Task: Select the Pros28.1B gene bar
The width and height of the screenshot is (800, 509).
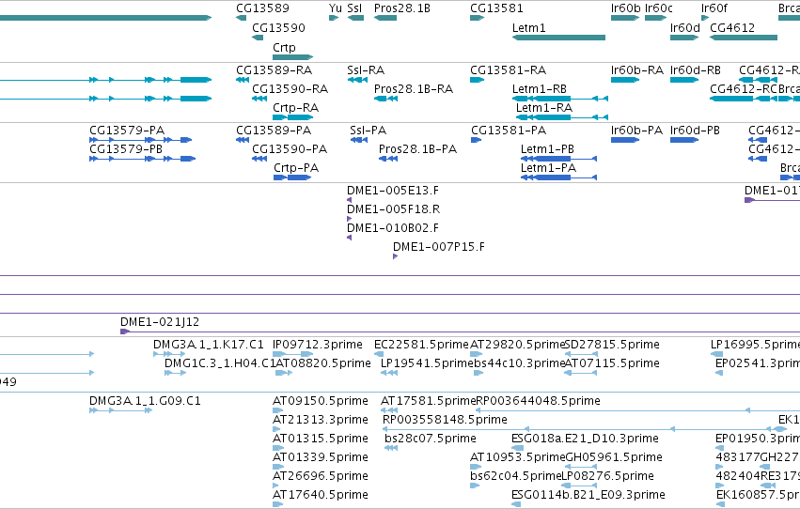Action: point(385,18)
